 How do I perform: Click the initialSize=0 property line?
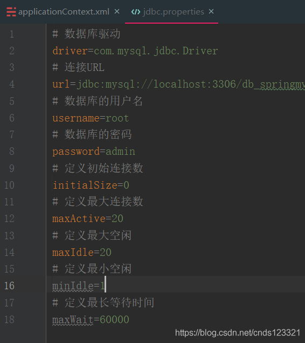pyautogui.click(x=91, y=185)
